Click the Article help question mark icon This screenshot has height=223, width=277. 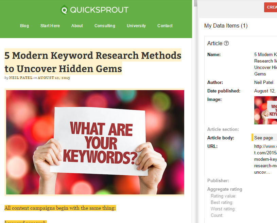[226, 43]
